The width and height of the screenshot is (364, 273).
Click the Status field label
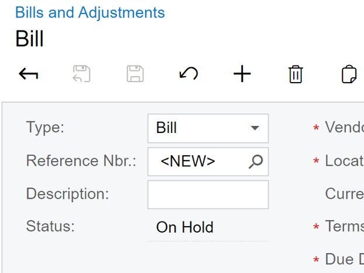coord(50,226)
